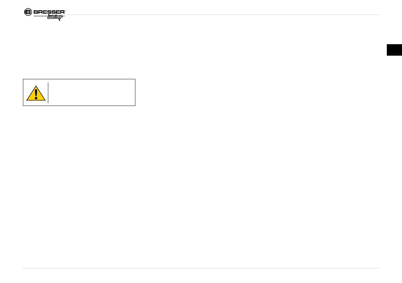Click the middle of the header horizontal rule

coord(223,15)
